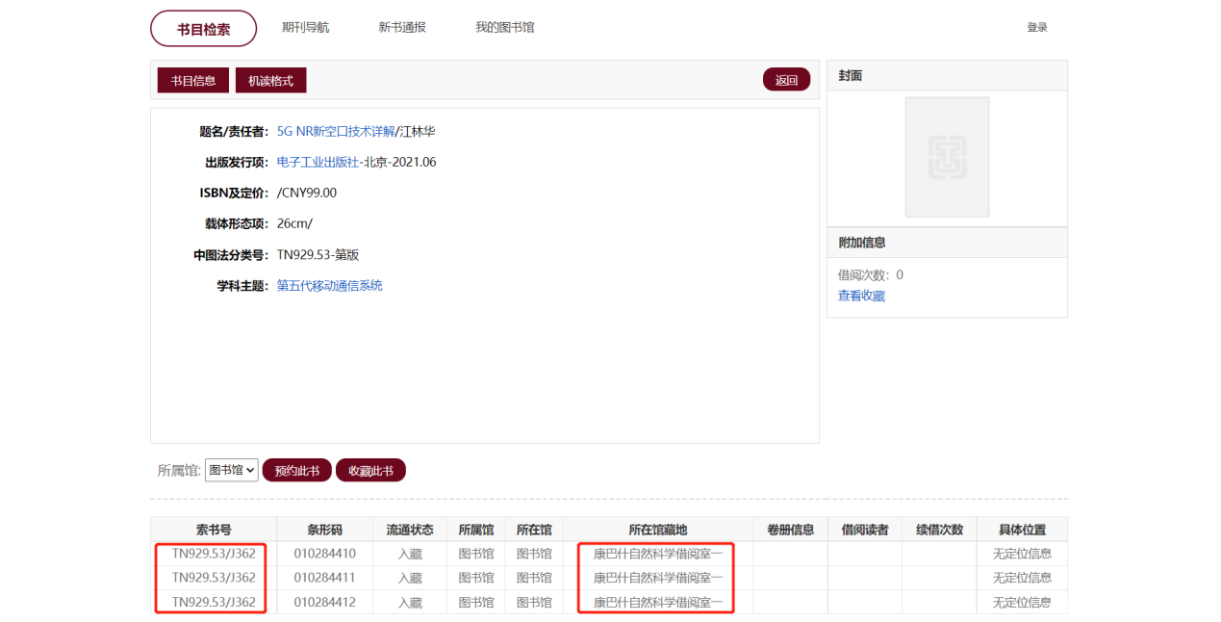Screen dimensions: 1221x622
Task: Click the 所在馆藏地 column header
Action: tap(657, 530)
